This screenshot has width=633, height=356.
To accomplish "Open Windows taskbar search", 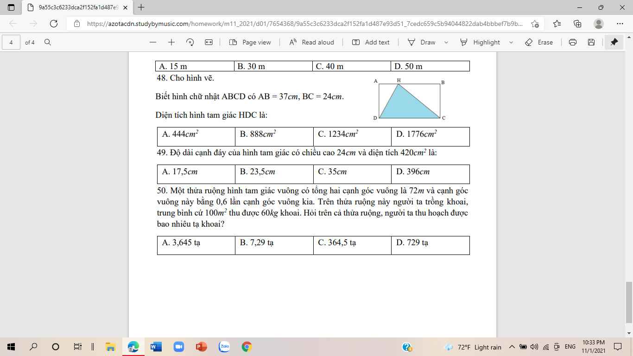I will point(33,347).
